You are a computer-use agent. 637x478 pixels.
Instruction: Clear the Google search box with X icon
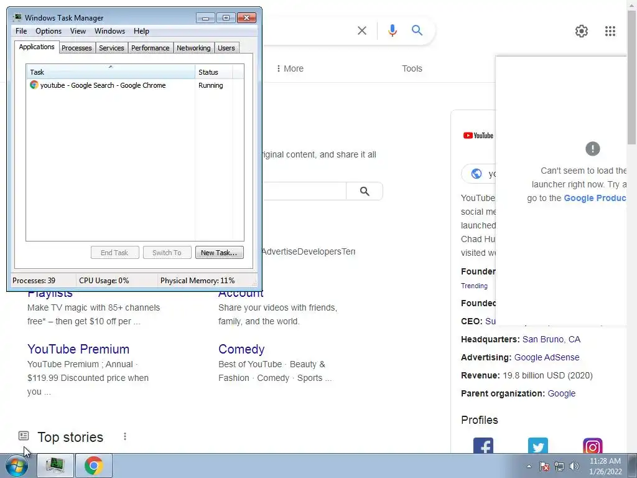(361, 30)
